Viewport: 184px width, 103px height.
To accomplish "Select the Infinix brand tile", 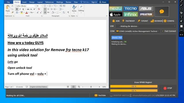I will 131,15.
